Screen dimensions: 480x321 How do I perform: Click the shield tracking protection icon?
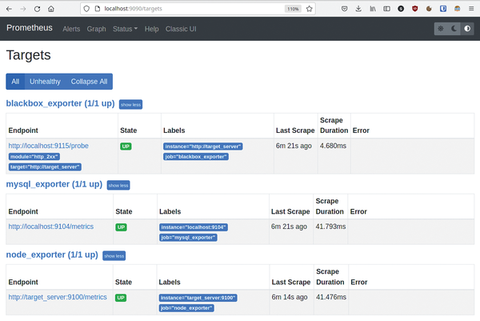click(86, 9)
